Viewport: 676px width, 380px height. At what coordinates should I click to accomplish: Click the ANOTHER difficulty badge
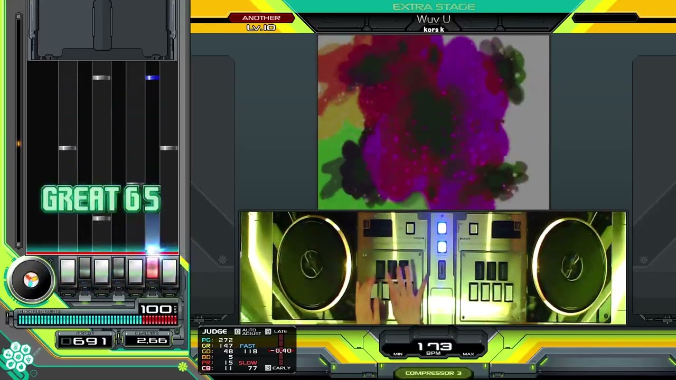[261, 18]
